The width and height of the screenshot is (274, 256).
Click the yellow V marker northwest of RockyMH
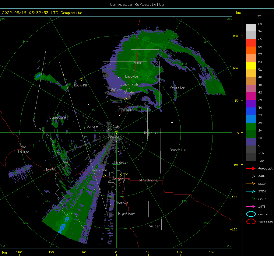pos(63,74)
